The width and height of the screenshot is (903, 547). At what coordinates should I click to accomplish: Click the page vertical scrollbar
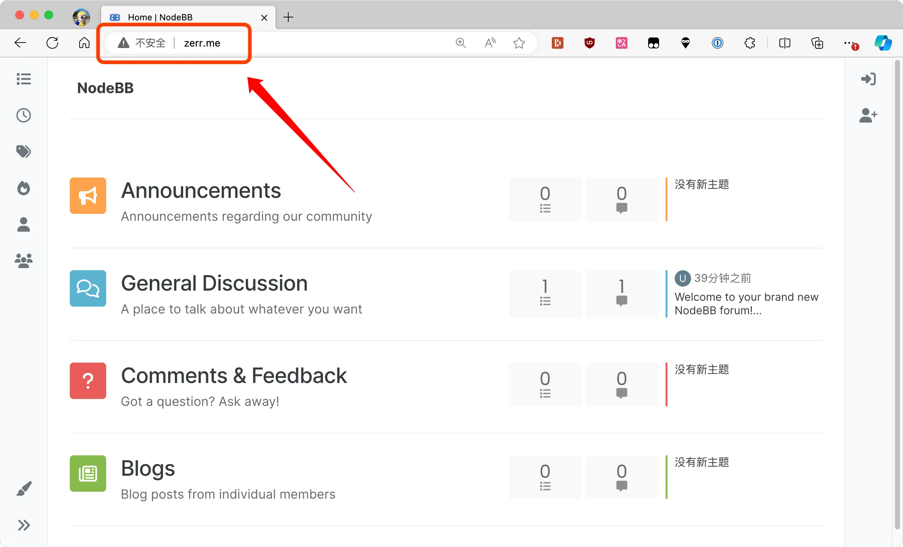897,295
